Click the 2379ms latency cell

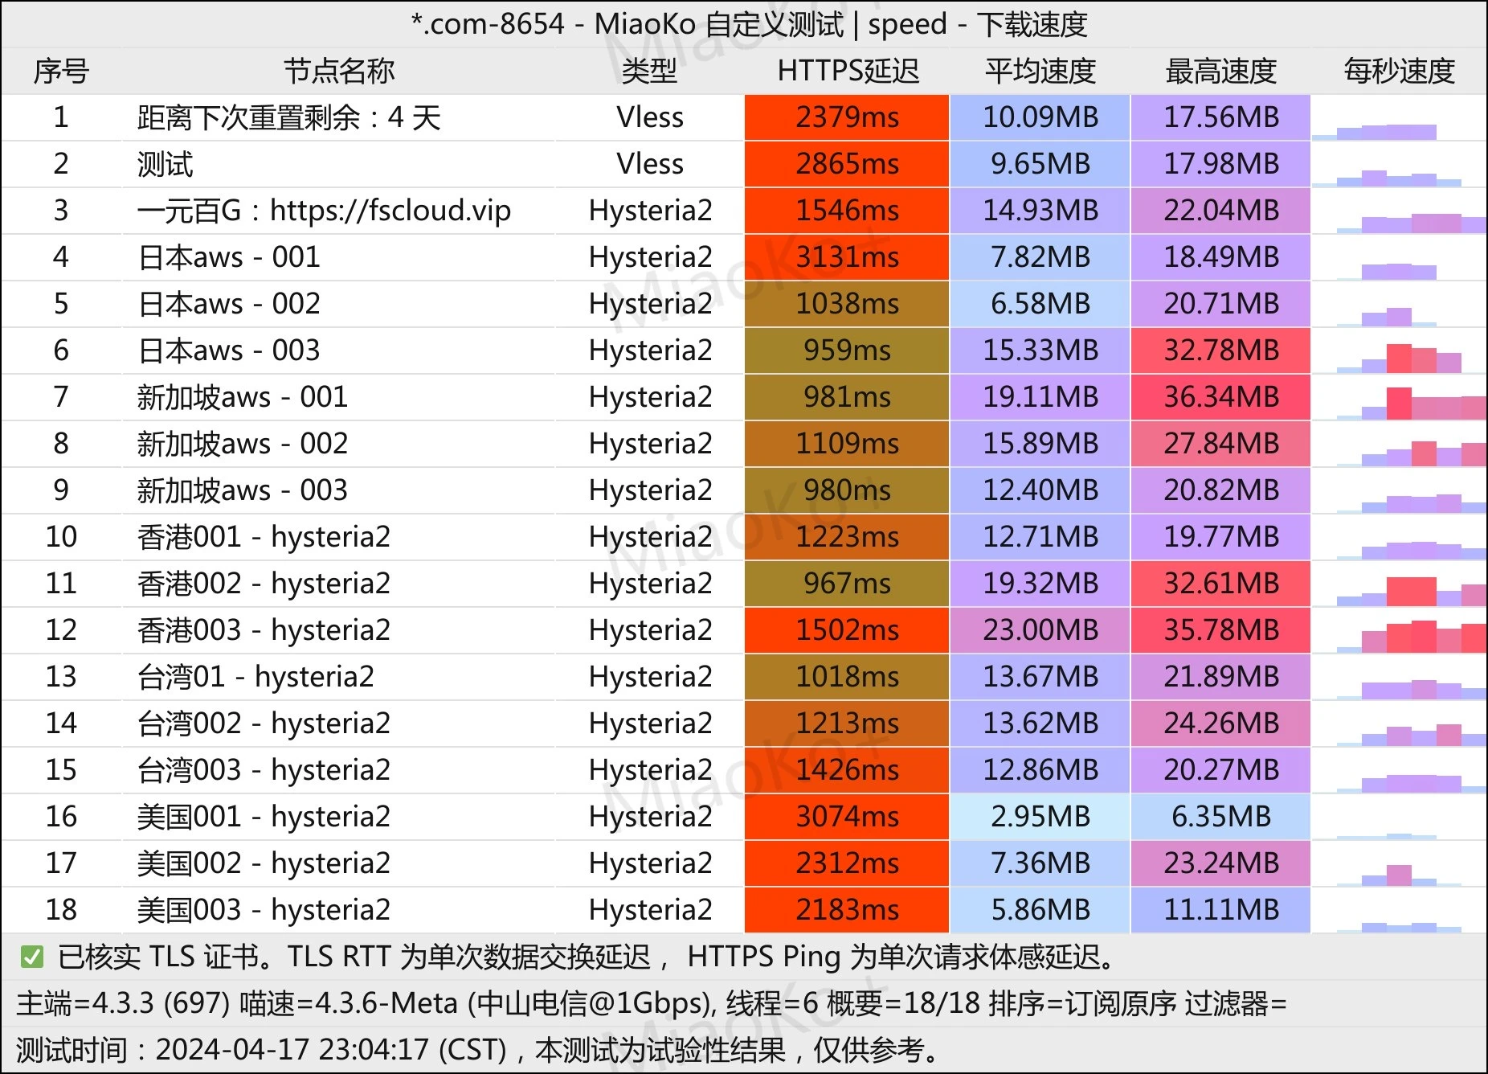(x=847, y=117)
